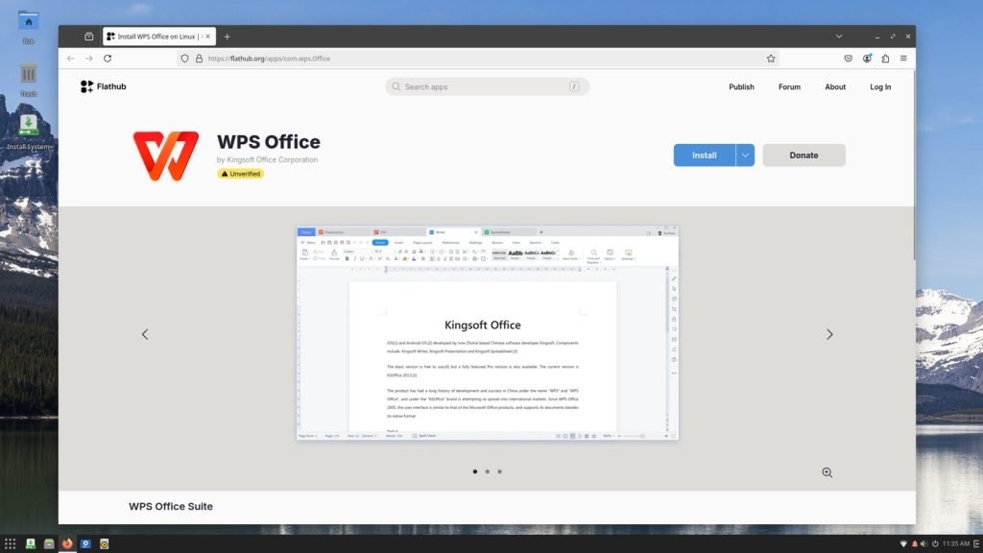Select the second carousel dot indicator
The height and width of the screenshot is (553, 983).
487,471
